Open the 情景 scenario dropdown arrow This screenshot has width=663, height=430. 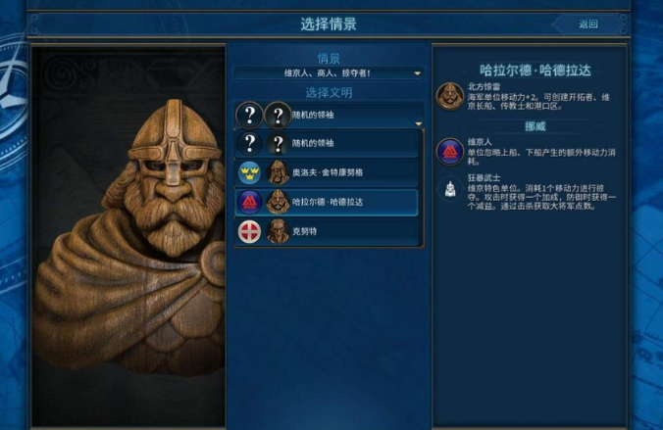(x=418, y=73)
